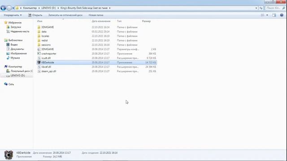Click the file name text steam_api.dll

(49, 71)
